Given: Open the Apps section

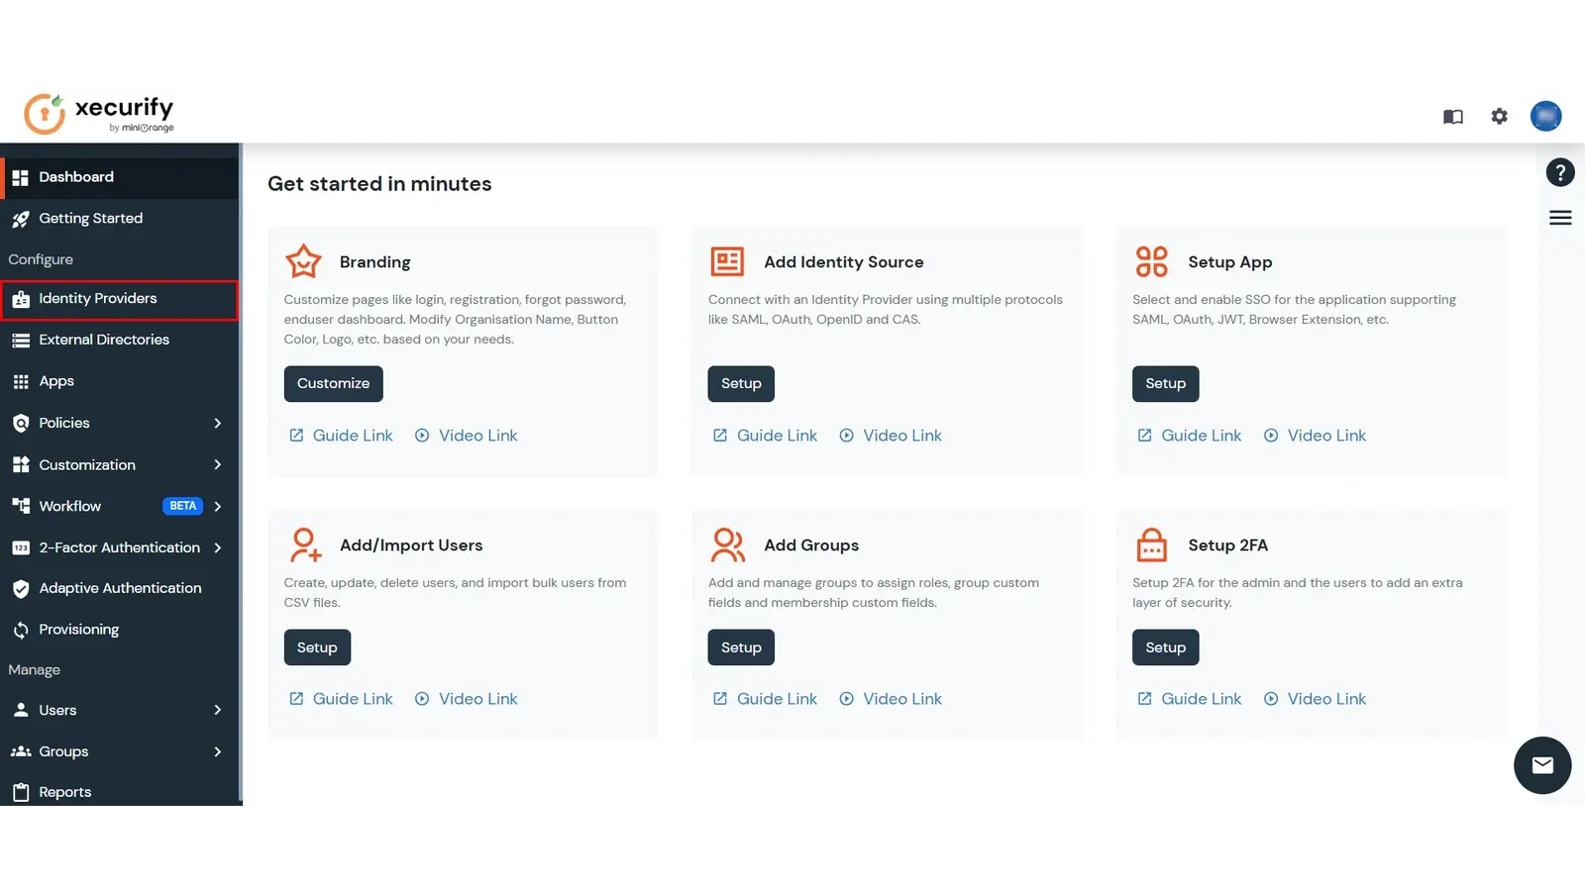Looking at the screenshot, I should pos(55,380).
